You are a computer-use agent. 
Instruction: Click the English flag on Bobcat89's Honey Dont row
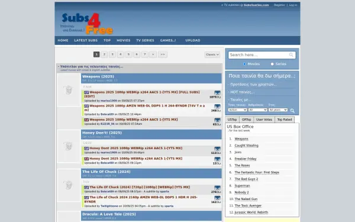point(86,159)
